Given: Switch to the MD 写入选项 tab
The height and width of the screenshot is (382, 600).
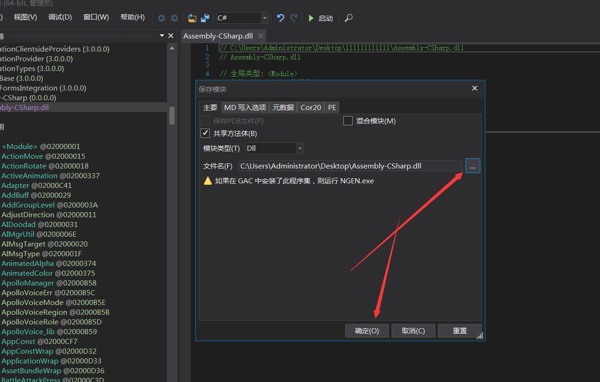Looking at the screenshot, I should (245, 107).
